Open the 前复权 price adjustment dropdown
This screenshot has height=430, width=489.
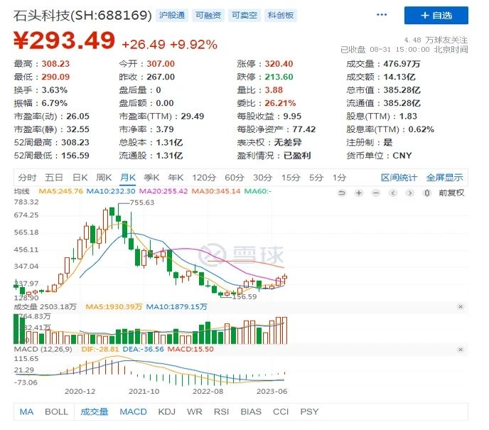tap(451, 193)
